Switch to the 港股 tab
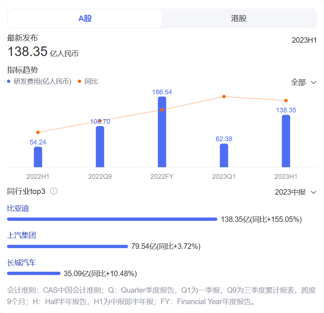This screenshot has width=324, height=313. (x=239, y=18)
